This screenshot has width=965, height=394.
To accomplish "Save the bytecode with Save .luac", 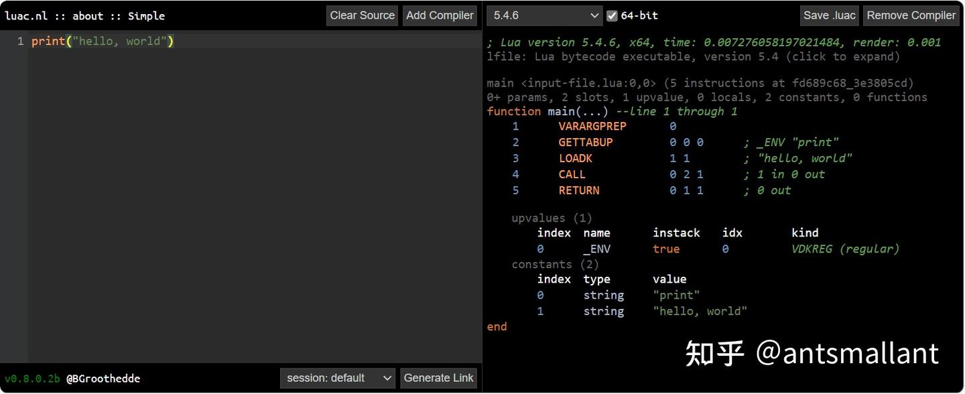I will click(x=829, y=15).
